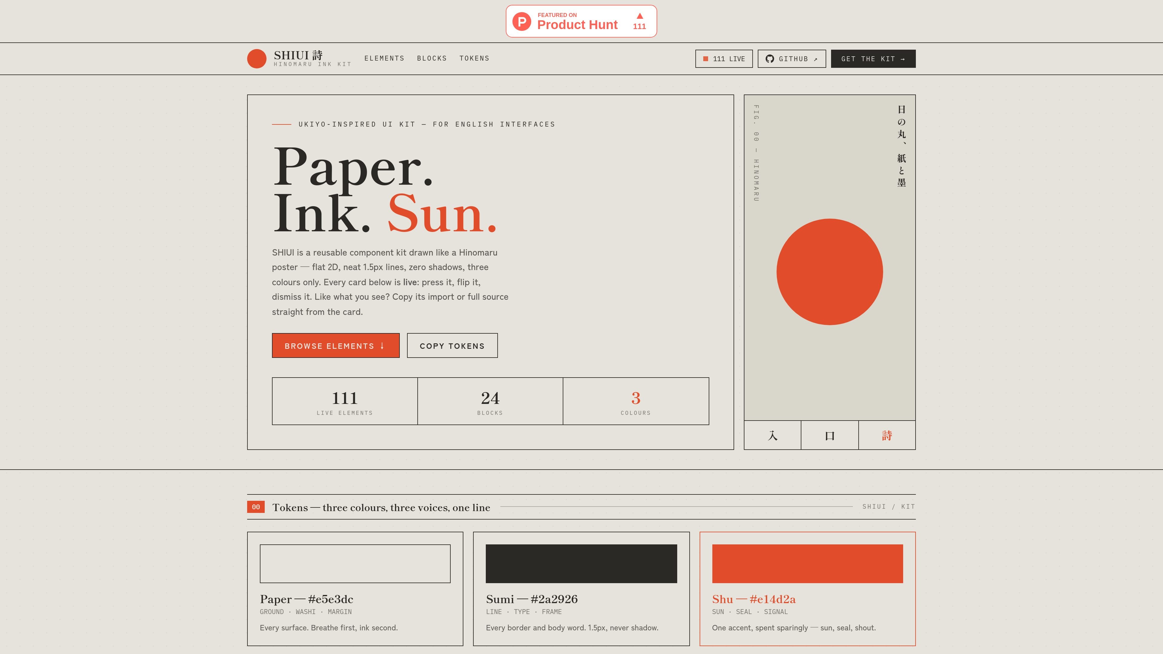
Task: Upvote via the Product Hunt triangle arrow
Action: point(639,16)
